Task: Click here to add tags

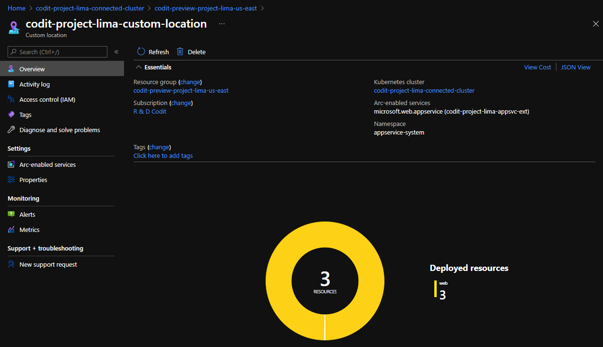Action: 163,155
